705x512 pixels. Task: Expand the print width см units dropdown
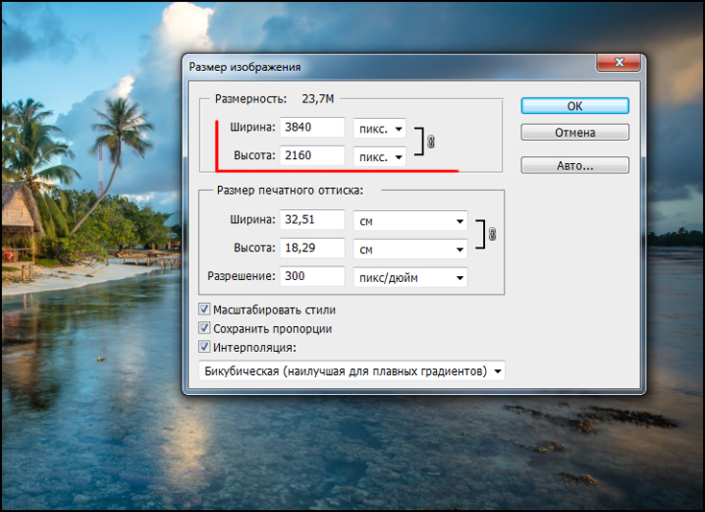pos(410,221)
